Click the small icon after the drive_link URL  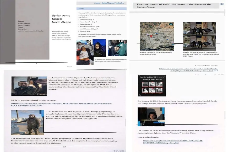216,70
